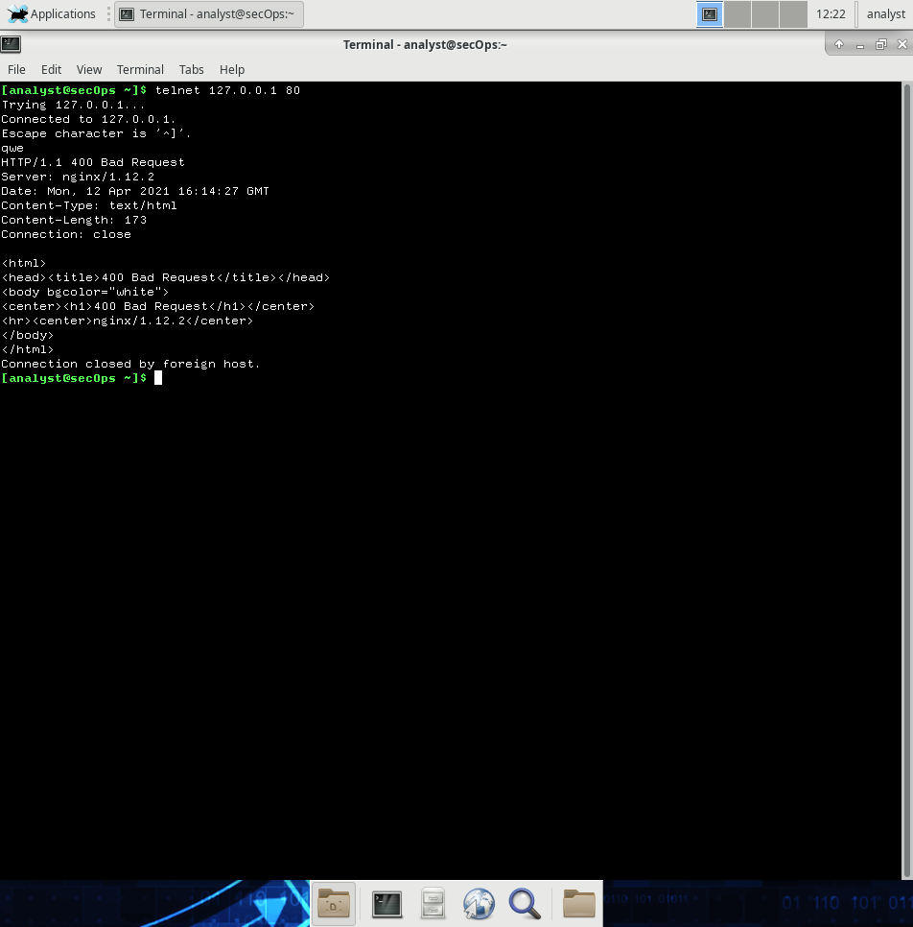Image resolution: width=913 pixels, height=927 pixels.
Task: Open Application Finder magnifier icon
Action: [525, 903]
